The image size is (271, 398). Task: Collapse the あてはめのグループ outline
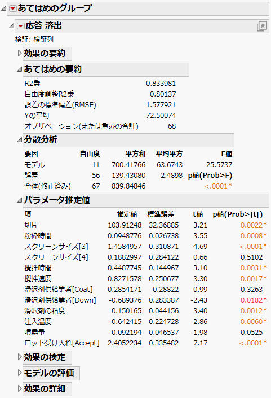click(x=3, y=8)
